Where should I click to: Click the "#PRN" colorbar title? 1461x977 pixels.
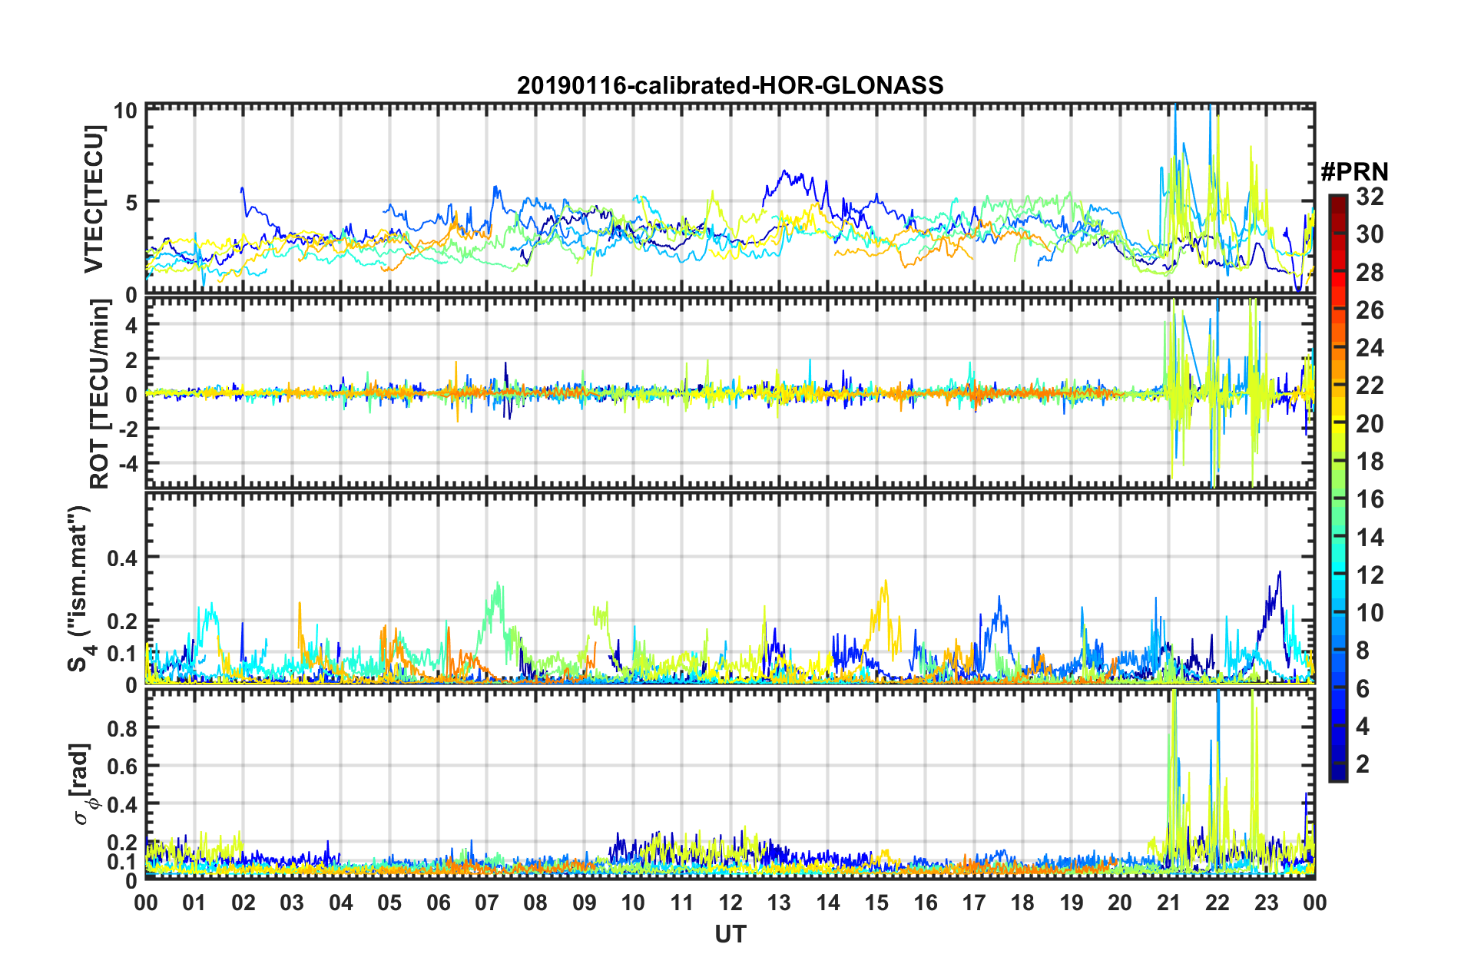click(1354, 171)
